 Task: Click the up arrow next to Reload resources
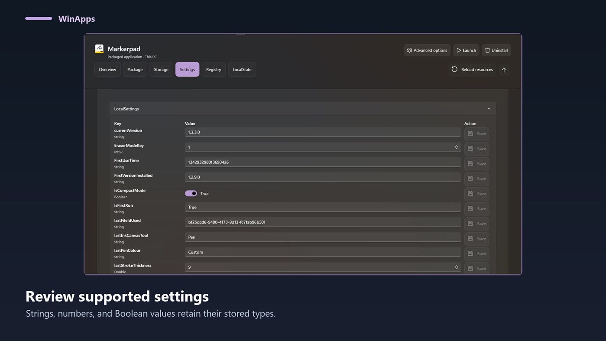(504, 70)
